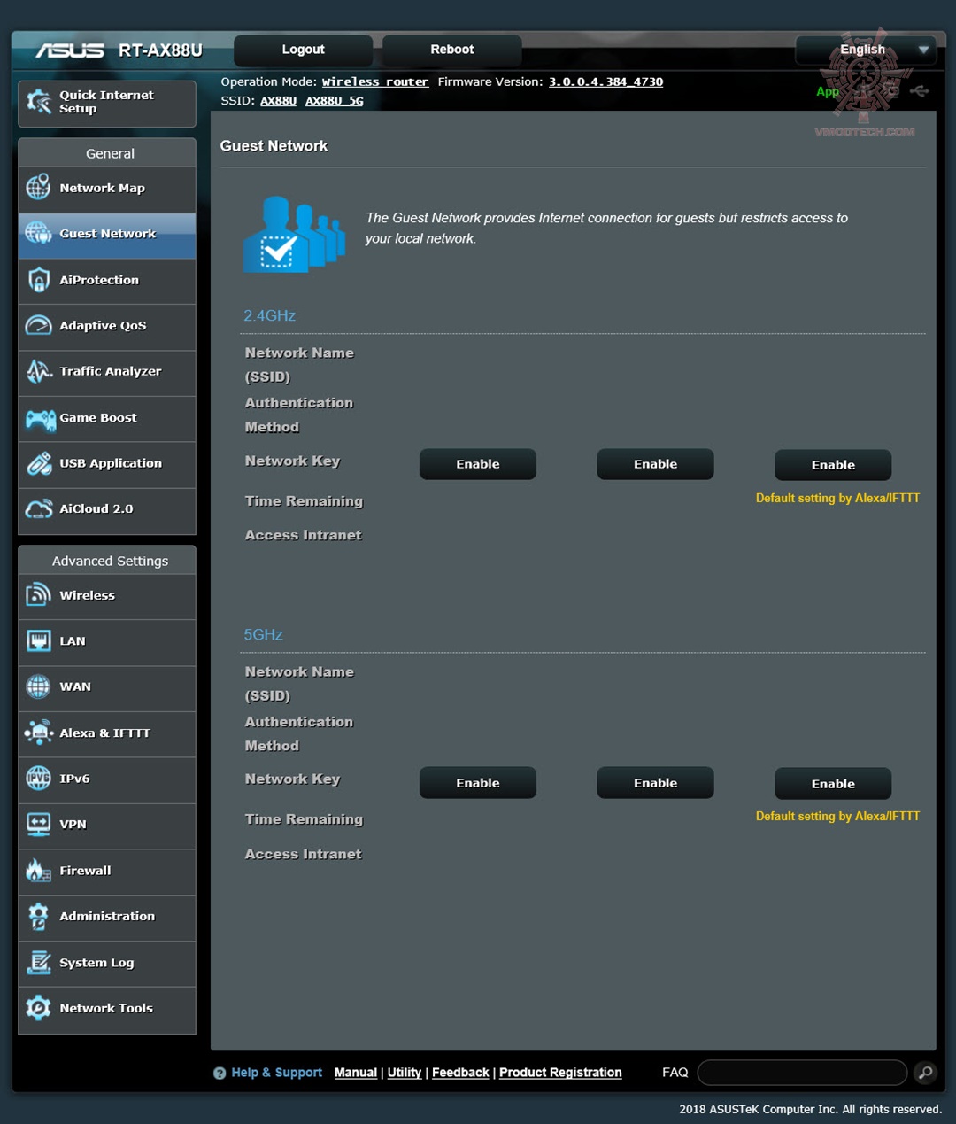The height and width of the screenshot is (1124, 956).
Task: Click the Wireless router operation mode link
Action: tap(375, 81)
